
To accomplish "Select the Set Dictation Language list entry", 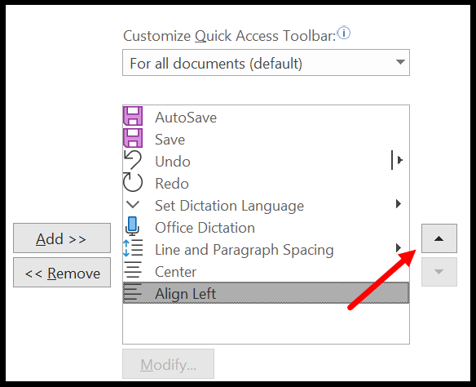I will coord(266,205).
